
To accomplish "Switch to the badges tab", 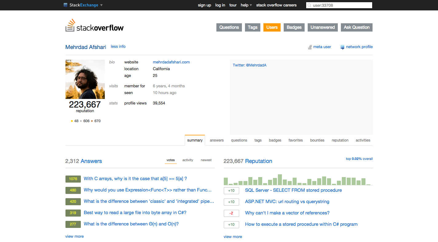I will [275, 140].
